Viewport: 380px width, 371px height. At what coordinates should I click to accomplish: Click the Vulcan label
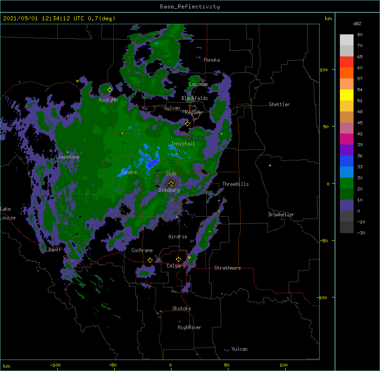point(239,349)
